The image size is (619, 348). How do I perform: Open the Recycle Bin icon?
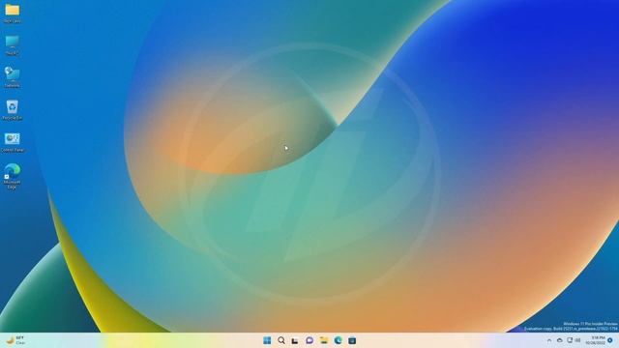pos(13,109)
